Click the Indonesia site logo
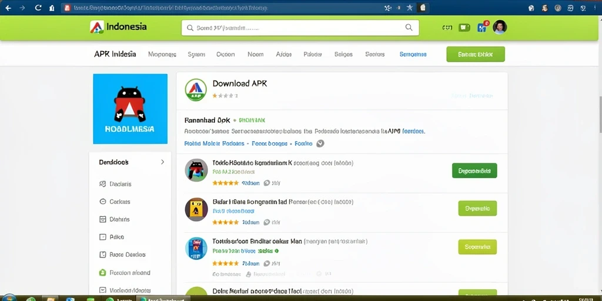602x301 pixels. (x=118, y=27)
